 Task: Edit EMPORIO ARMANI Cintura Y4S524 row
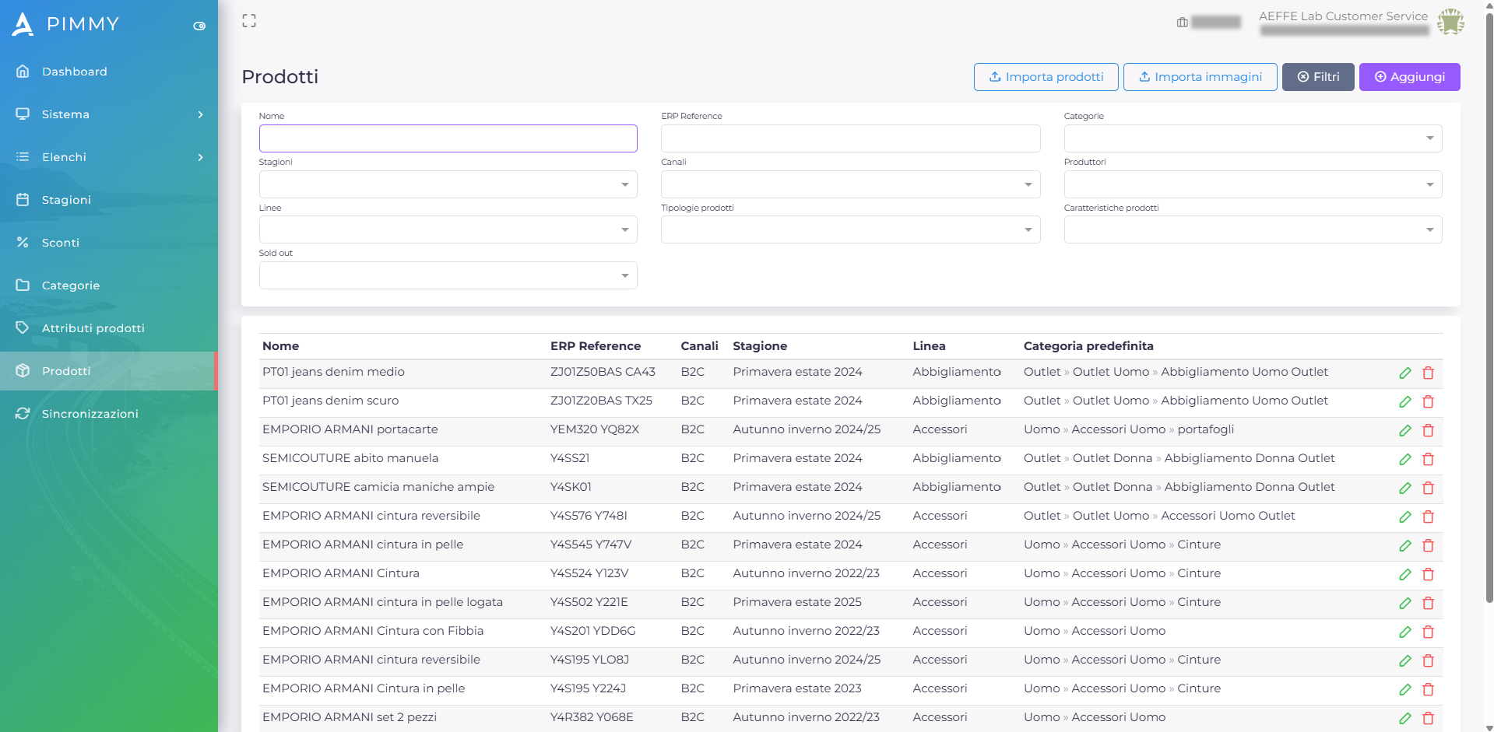[1405, 575]
